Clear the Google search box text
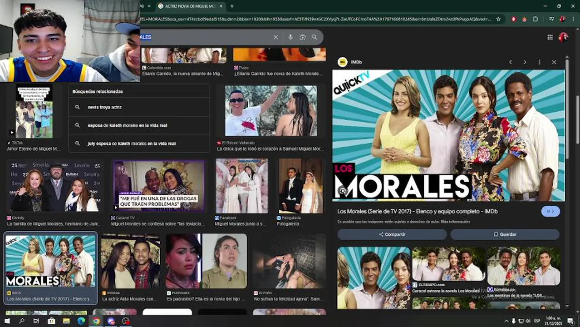580x327 pixels. pos(275,37)
